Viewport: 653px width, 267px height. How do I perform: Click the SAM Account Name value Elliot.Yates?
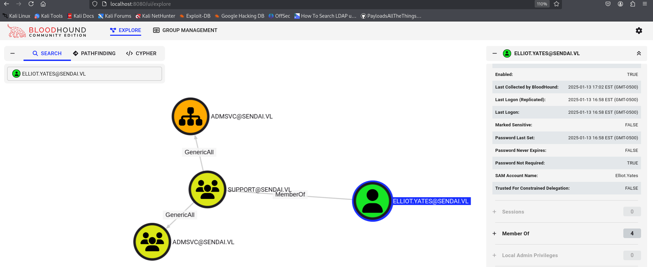(626, 176)
